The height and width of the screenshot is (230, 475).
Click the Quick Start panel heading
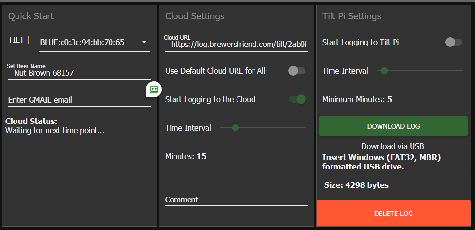(x=31, y=16)
